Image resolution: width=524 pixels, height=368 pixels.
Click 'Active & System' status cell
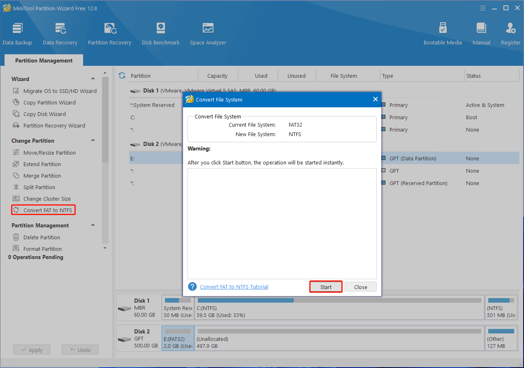click(485, 105)
